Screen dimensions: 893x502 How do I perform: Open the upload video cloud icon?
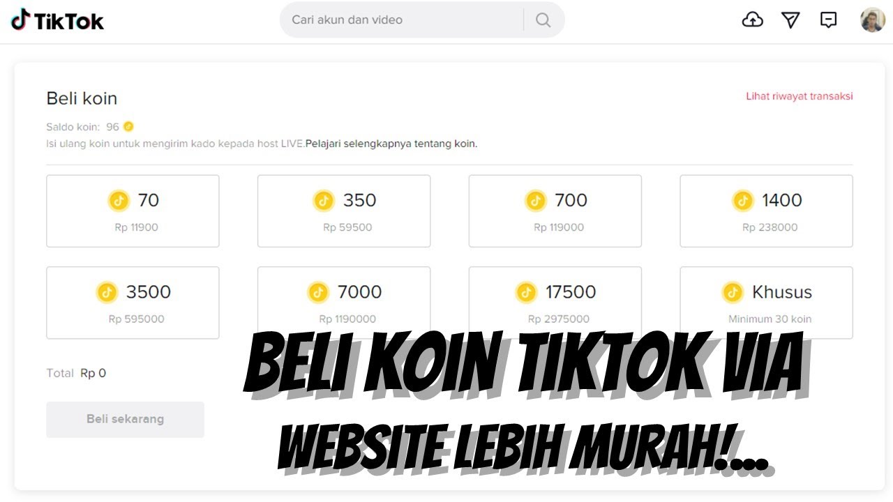point(752,20)
